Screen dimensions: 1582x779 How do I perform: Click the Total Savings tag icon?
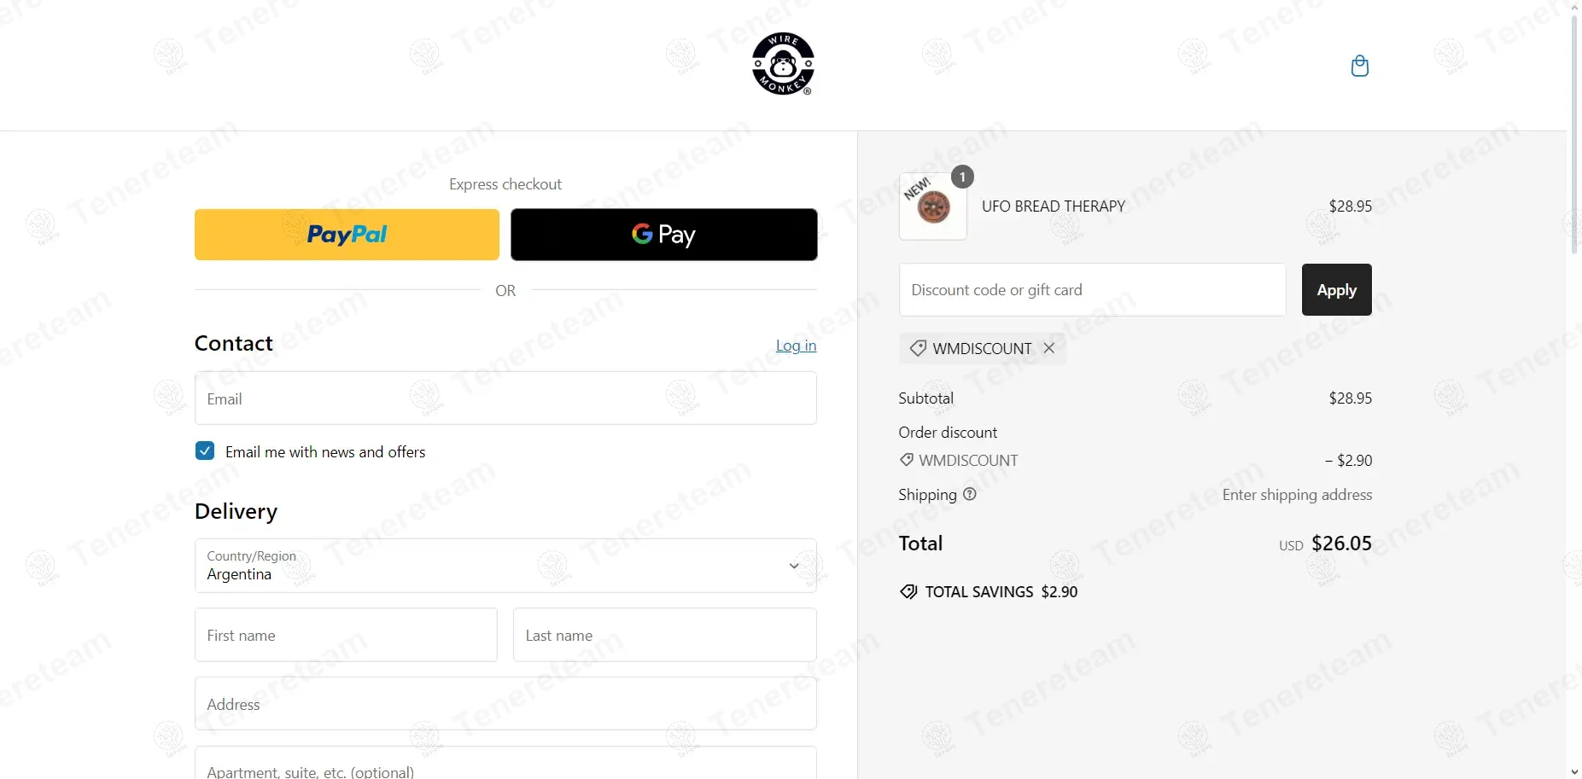coord(908,592)
